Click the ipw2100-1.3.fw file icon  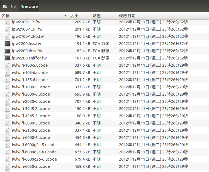7,22
